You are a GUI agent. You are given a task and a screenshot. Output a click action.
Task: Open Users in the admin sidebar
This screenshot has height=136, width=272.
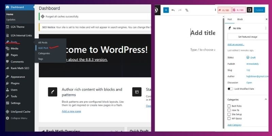point(14,90)
